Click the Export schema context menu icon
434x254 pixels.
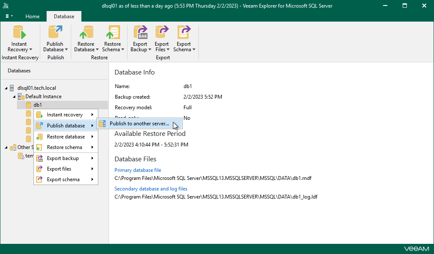pyautogui.click(x=39, y=179)
